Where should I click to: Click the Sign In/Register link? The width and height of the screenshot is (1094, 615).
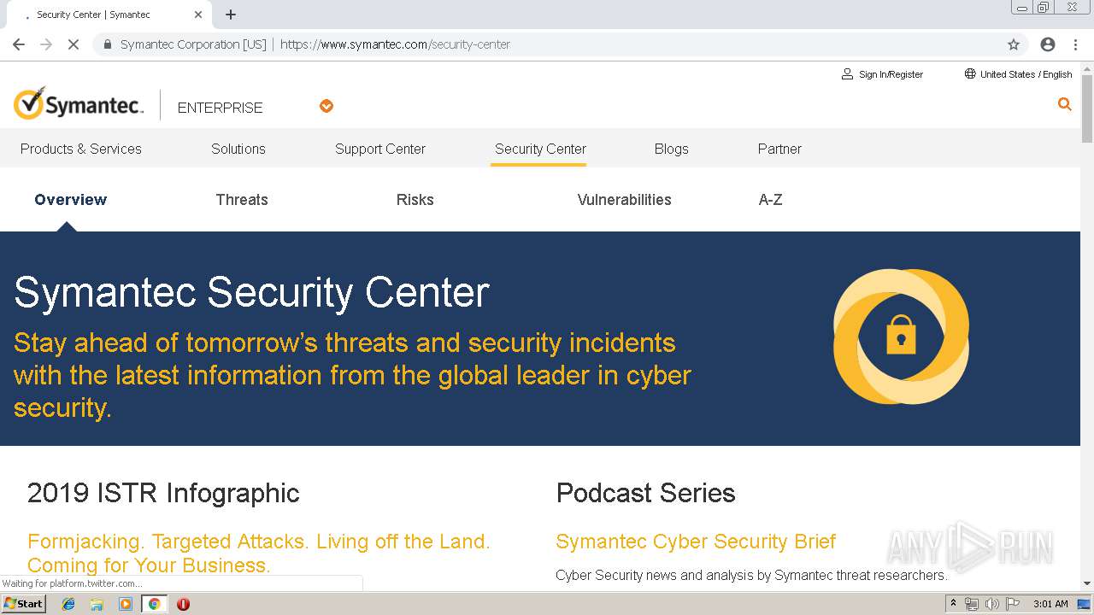point(882,74)
